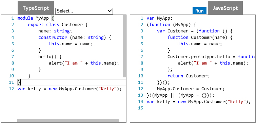The image size is (257, 124).
Task: Click MyApp.Customer = Customer line in output
Action: (x=191, y=89)
